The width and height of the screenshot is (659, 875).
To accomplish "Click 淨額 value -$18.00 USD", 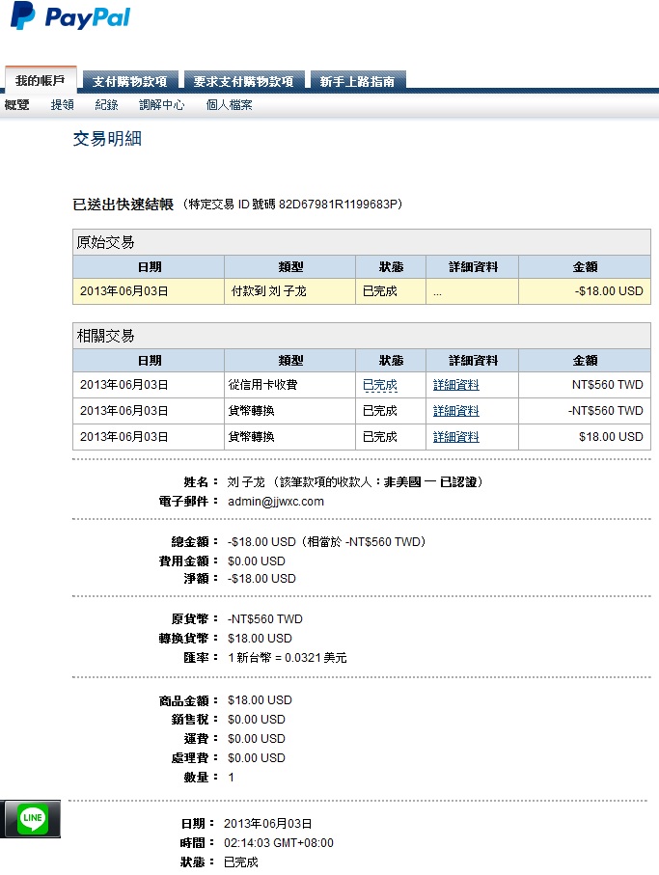I will click(261, 579).
